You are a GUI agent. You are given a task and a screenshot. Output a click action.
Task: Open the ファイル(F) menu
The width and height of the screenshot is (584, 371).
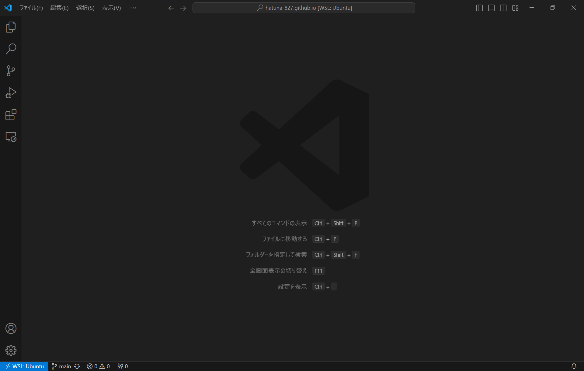click(x=31, y=8)
